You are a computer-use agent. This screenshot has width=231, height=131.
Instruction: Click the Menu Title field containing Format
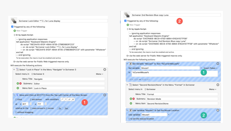click(x=182, y=94)
